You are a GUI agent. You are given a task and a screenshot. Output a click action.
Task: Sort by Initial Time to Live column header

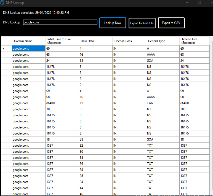pos(62,41)
